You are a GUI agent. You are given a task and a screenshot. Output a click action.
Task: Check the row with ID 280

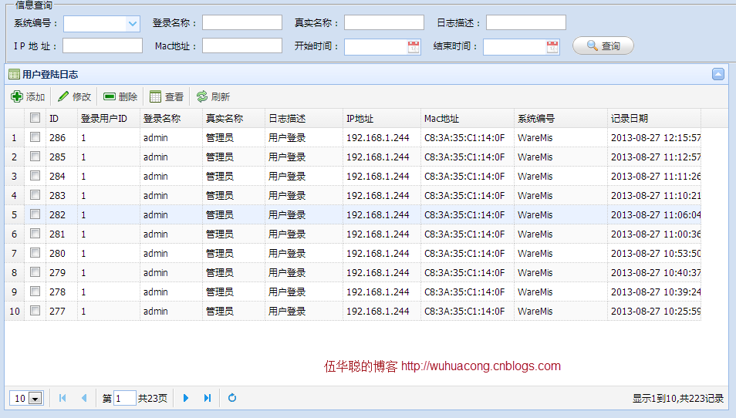click(x=35, y=252)
